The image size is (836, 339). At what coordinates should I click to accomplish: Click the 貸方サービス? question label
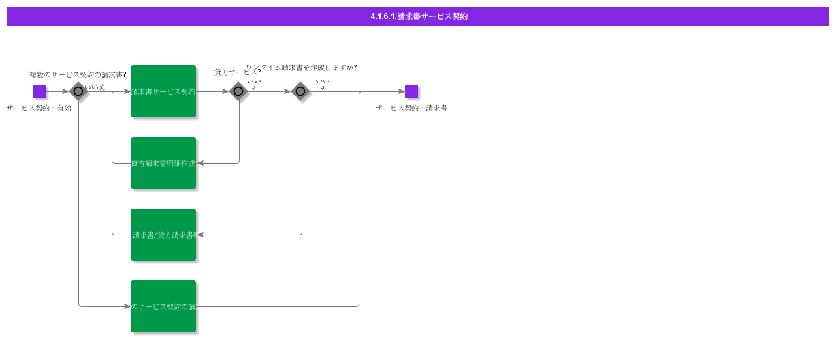coord(238,72)
